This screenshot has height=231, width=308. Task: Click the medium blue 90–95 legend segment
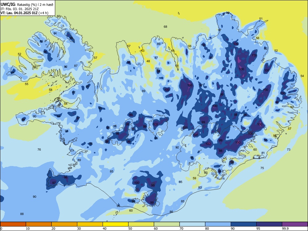pyautogui.click(x=244, y=224)
